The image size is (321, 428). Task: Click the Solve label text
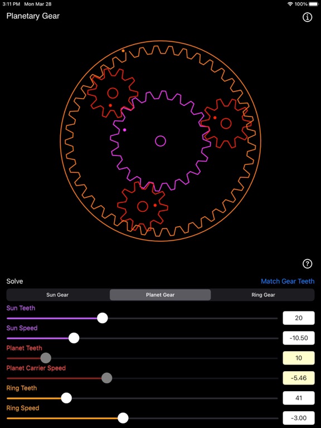14,281
